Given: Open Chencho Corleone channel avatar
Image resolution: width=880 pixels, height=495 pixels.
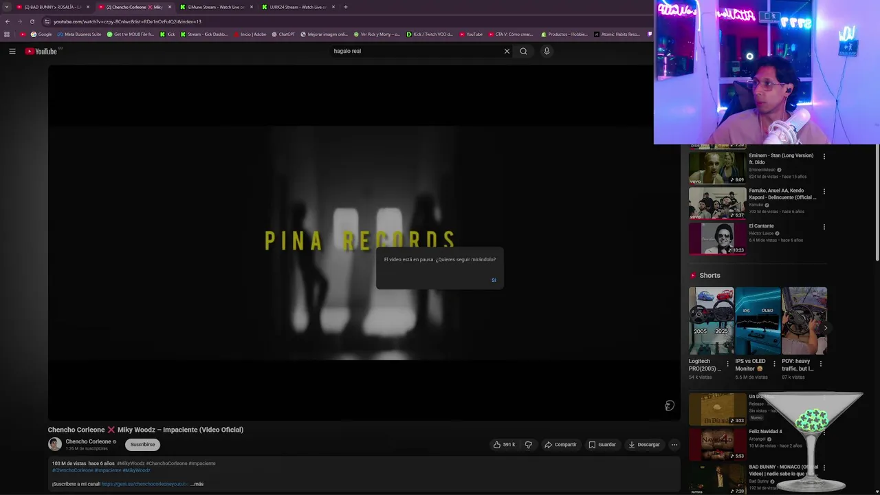Looking at the screenshot, I should coord(55,445).
